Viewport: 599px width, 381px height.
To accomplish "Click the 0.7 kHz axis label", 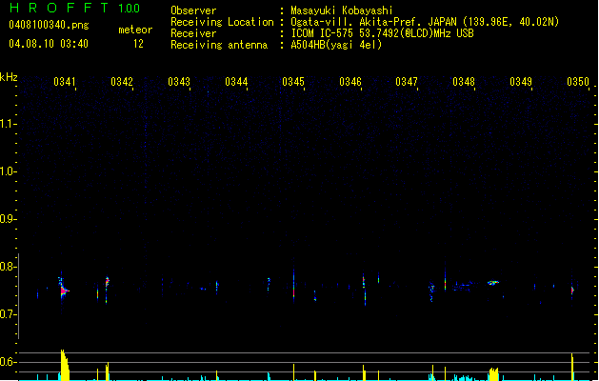I will pyautogui.click(x=9, y=314).
